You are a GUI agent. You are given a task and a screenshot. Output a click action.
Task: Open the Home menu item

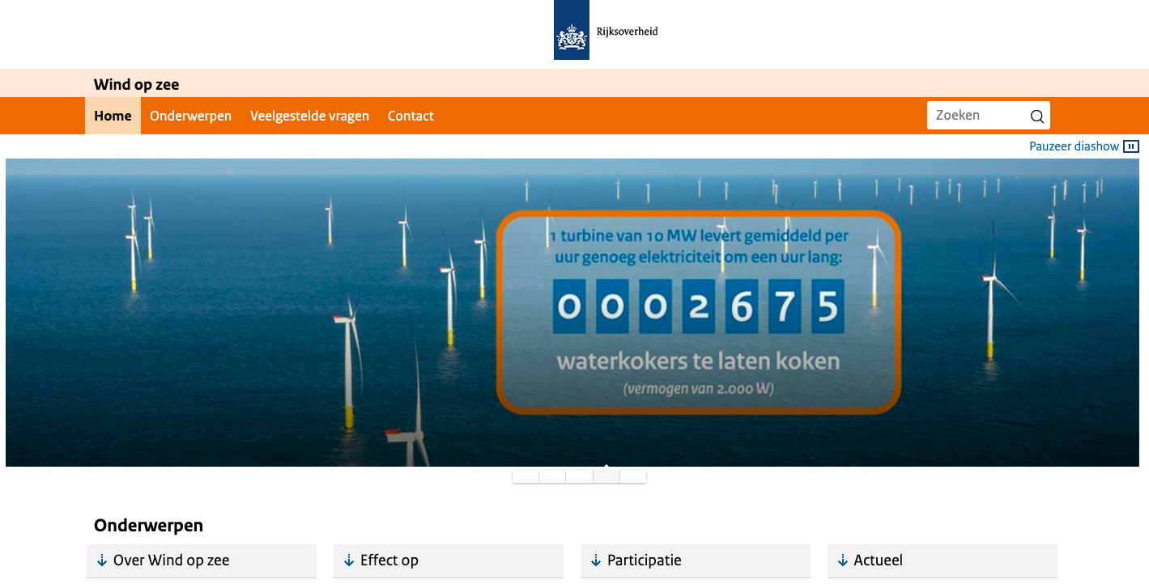[x=113, y=116]
